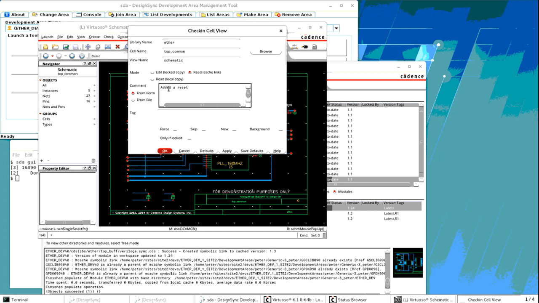This screenshot has height=303, width=539.
Task: Enable the Force checkbox
Action: pos(175,130)
